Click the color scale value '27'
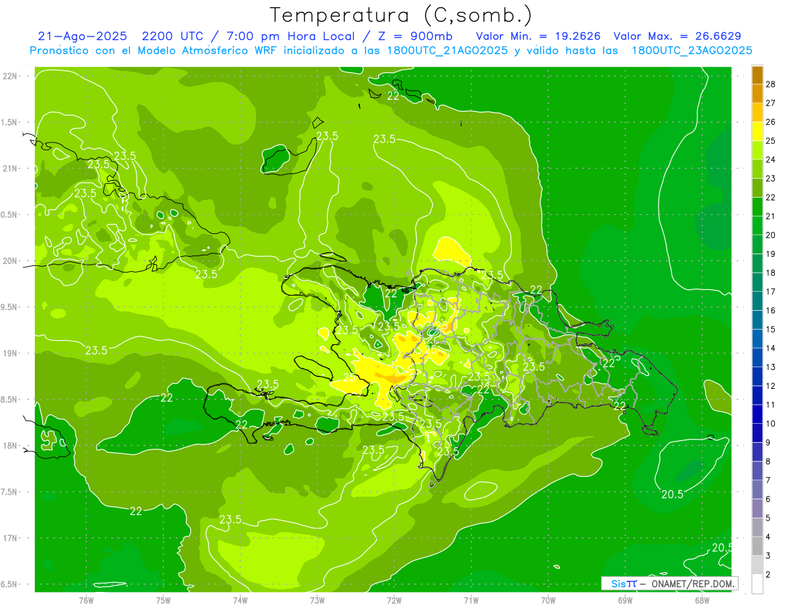The height and width of the screenshot is (609, 788). [x=771, y=103]
